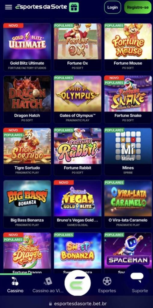
Task: Select the Esportes soccer ball icon
Action: coord(107,281)
